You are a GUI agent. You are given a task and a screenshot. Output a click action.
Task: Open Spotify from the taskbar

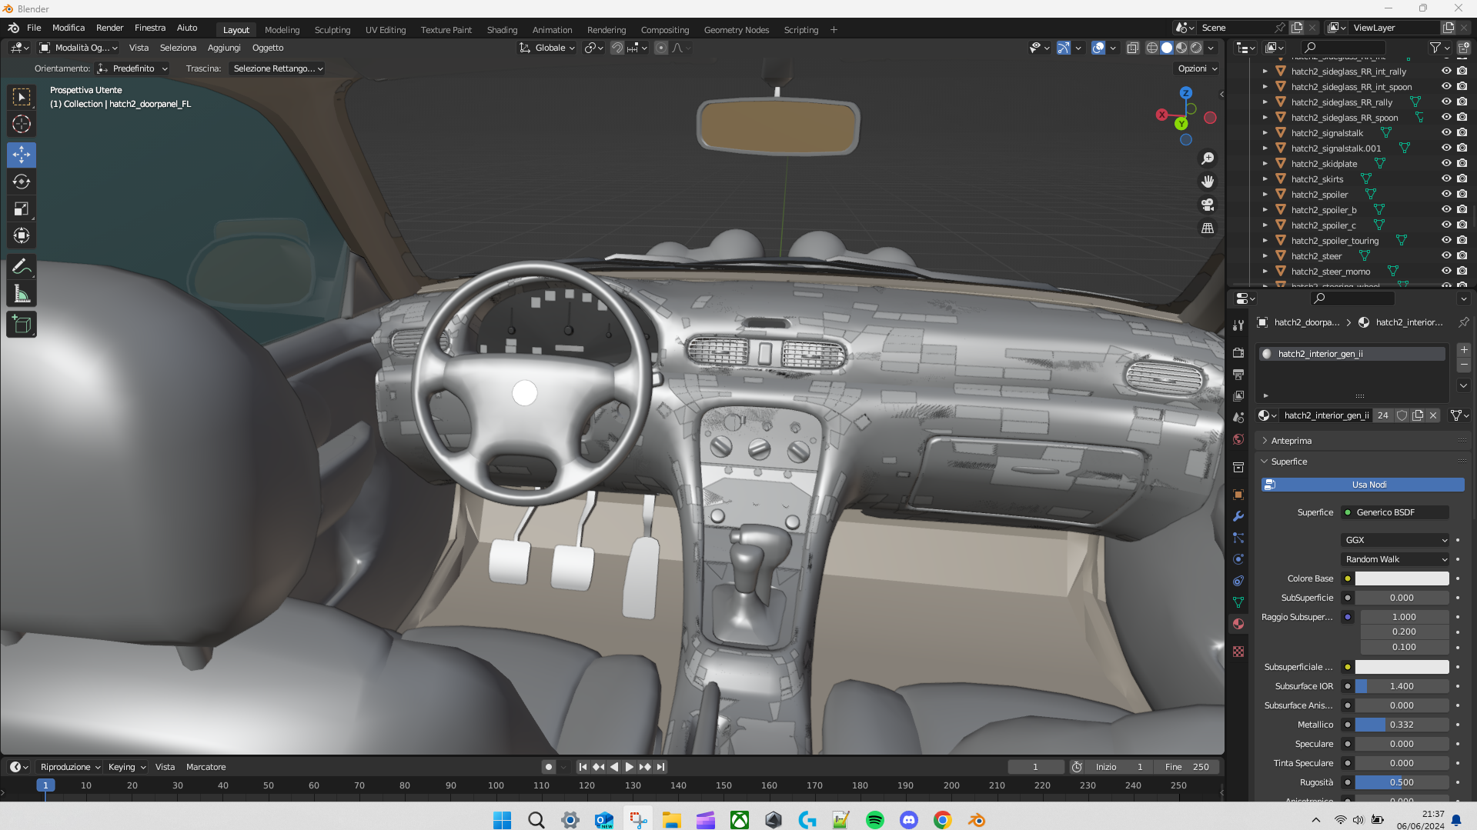click(x=875, y=820)
